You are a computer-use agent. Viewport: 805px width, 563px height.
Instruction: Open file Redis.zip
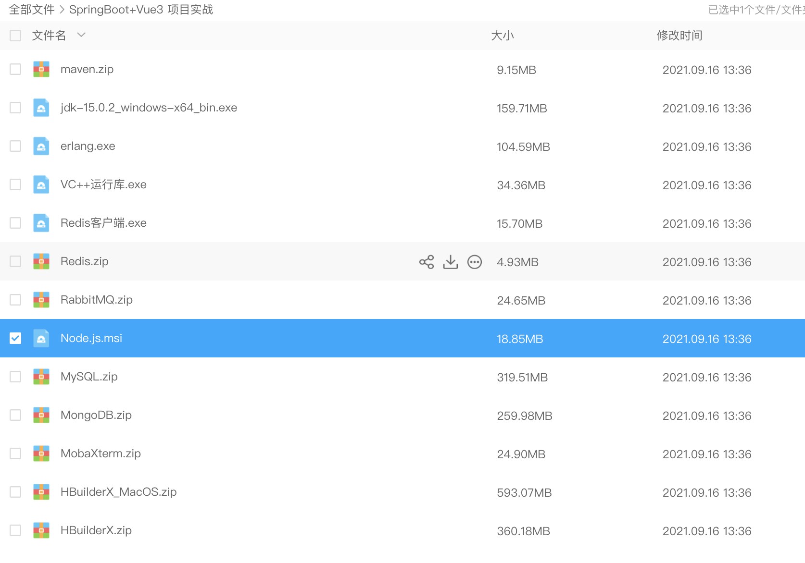point(85,261)
